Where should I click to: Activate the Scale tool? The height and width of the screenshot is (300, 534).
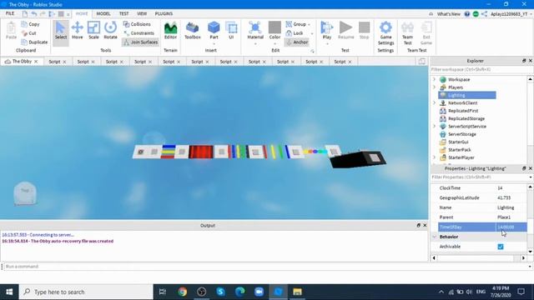93,31
